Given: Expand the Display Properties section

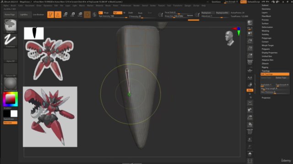Looking at the screenshot, I should (270, 53).
